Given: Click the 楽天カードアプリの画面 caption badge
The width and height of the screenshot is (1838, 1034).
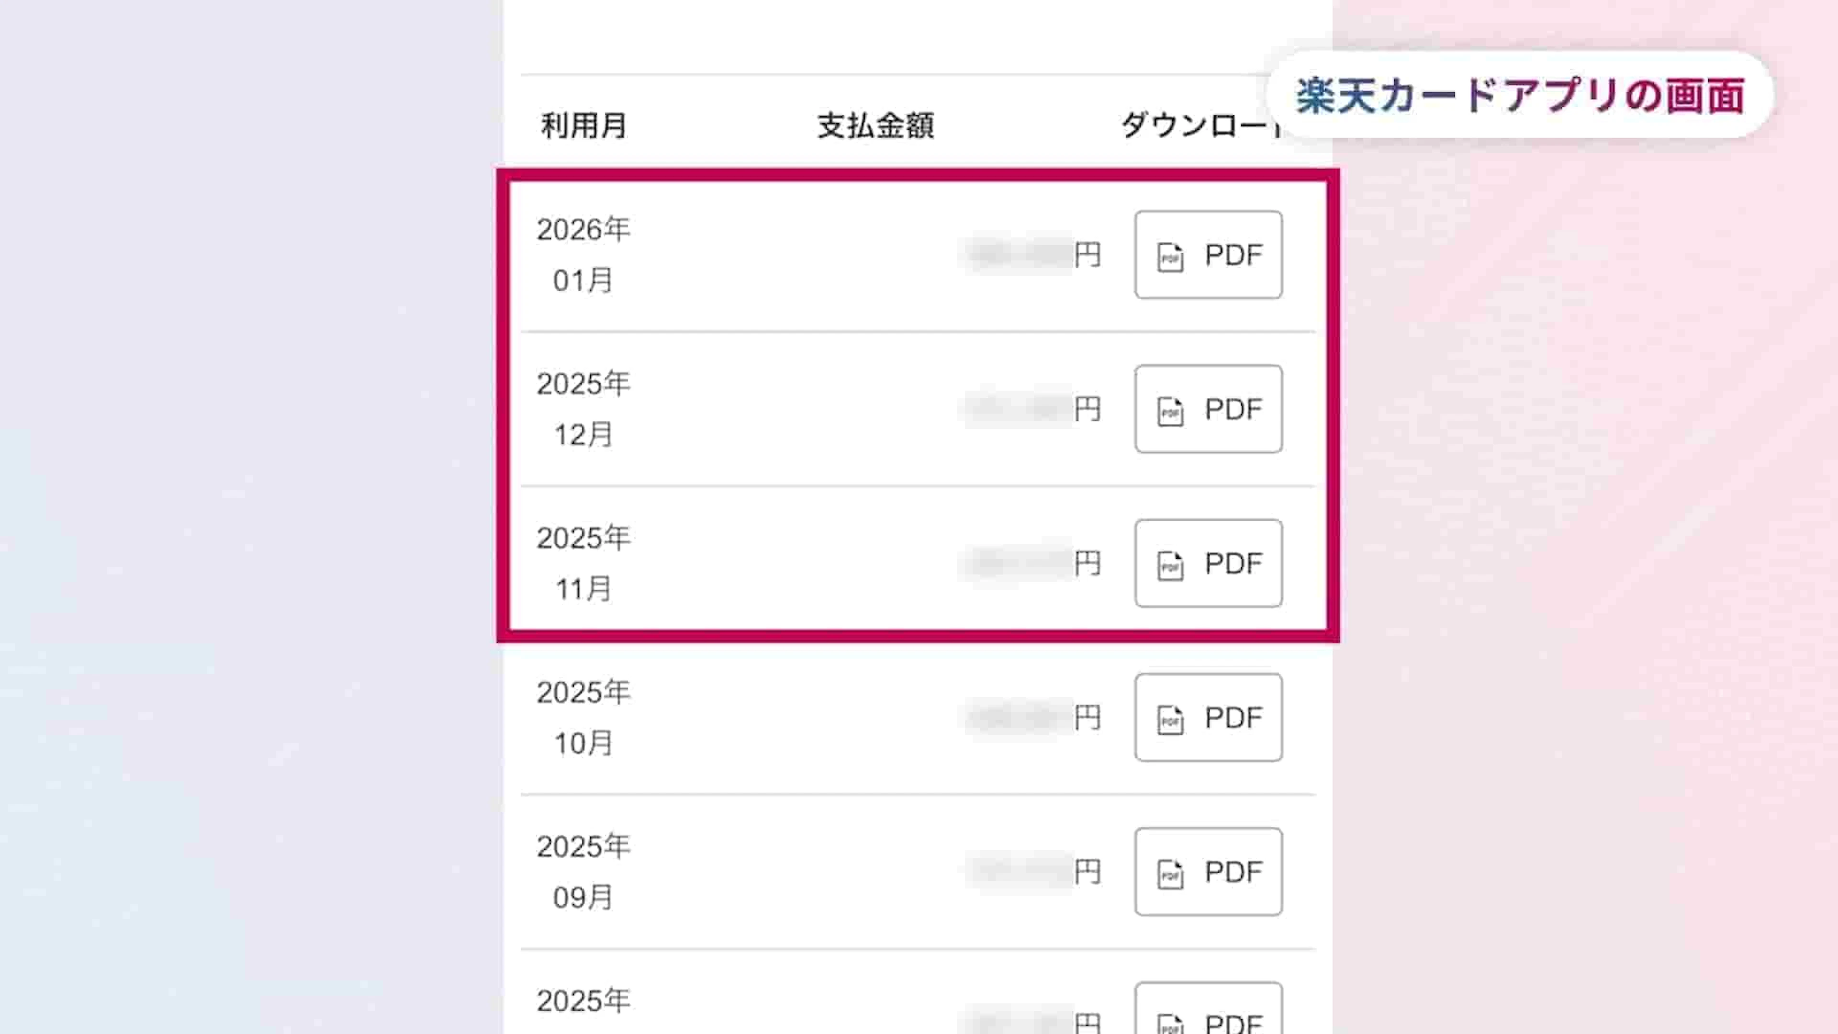Looking at the screenshot, I should pyautogui.click(x=1520, y=95).
